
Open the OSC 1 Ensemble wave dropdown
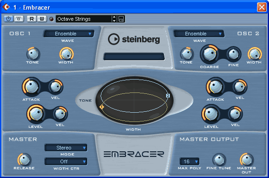[x=69, y=34]
